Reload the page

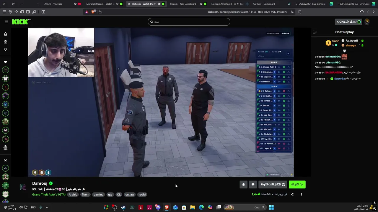(362, 12)
